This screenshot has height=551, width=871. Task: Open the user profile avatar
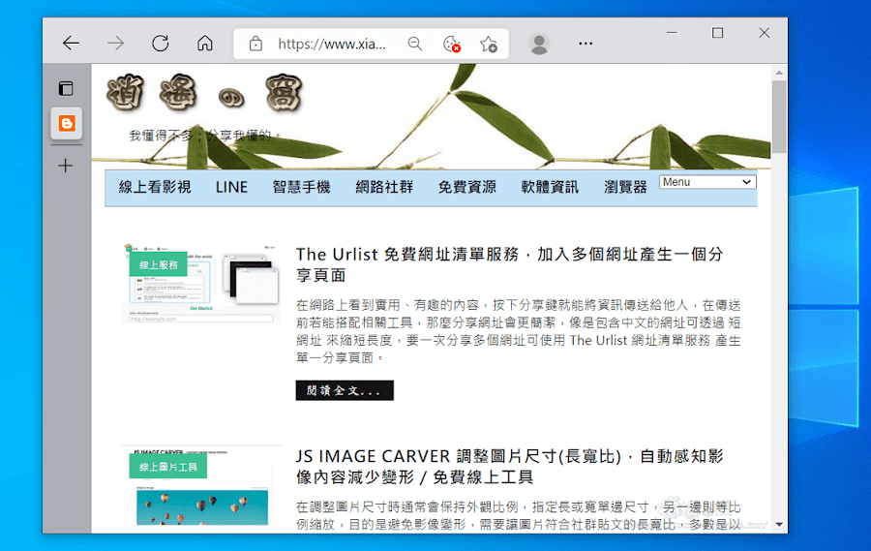539,44
